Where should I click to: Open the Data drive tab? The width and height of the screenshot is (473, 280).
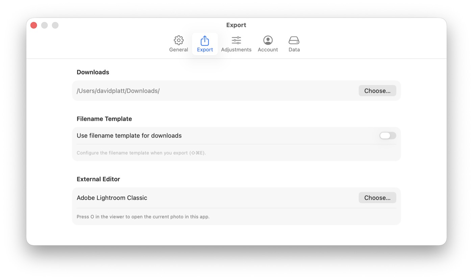tap(294, 44)
